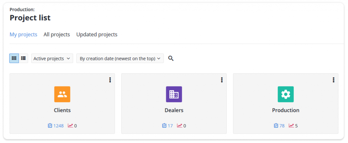This screenshot has width=348, height=143.
Task: Click the search magnifier icon
Action: tap(171, 58)
